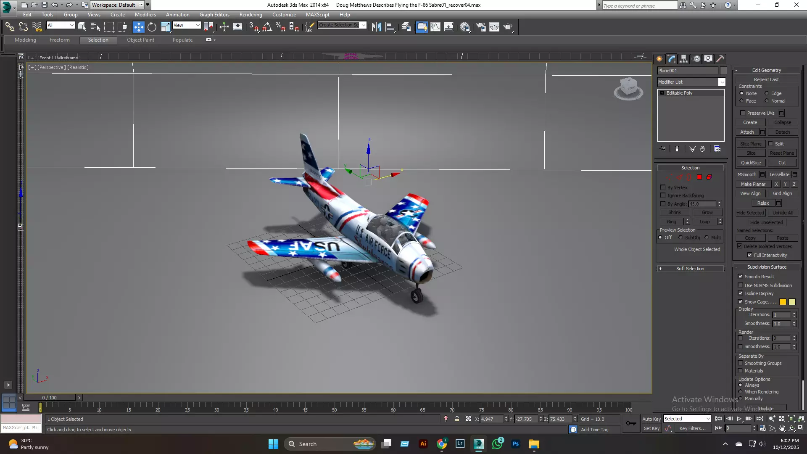Image resolution: width=807 pixels, height=454 pixels.
Task: Click the Attach button
Action: click(x=747, y=132)
